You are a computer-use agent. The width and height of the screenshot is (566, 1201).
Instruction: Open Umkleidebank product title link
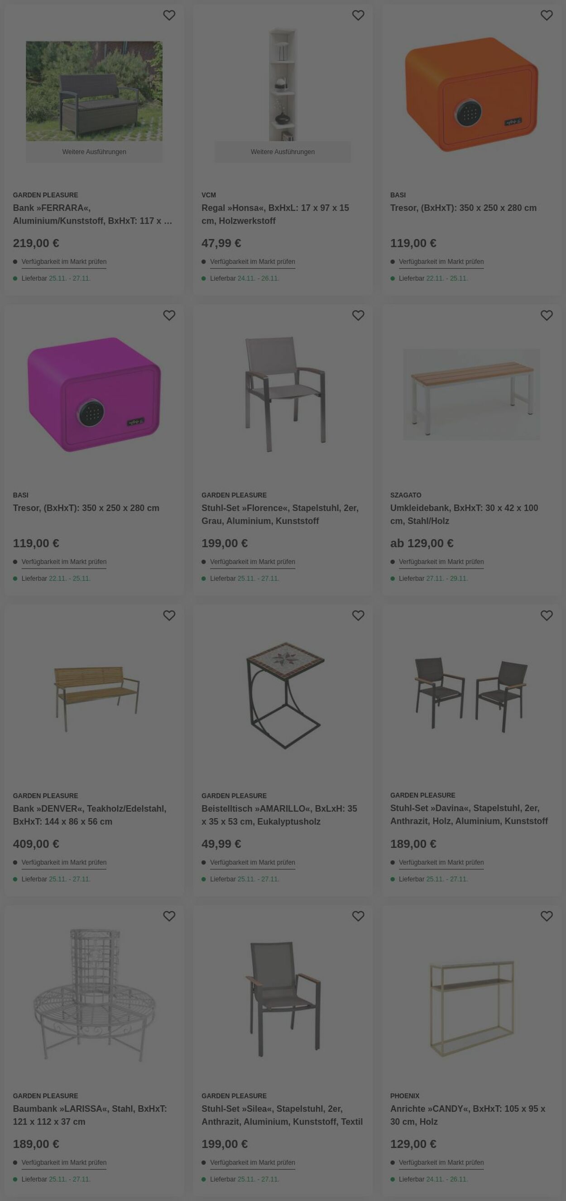click(x=464, y=514)
